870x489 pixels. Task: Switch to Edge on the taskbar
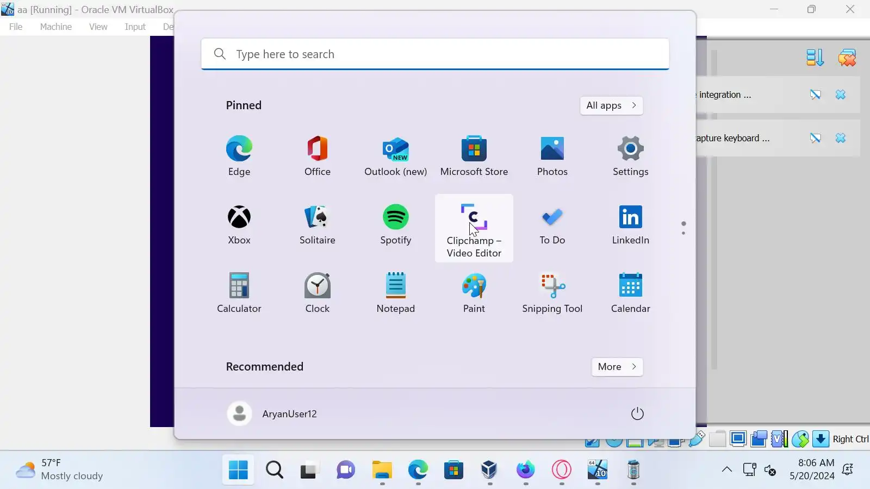418,470
